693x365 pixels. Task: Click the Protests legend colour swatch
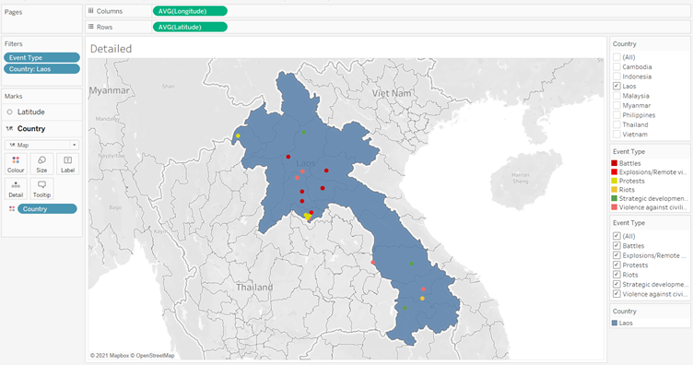[615, 181]
